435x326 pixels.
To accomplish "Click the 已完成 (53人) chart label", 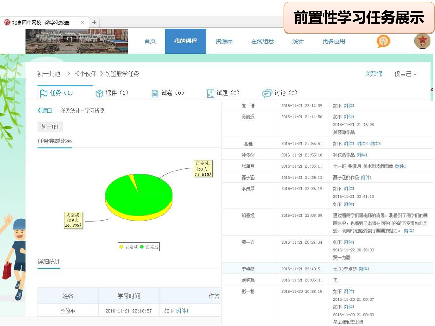I will coord(203,168).
